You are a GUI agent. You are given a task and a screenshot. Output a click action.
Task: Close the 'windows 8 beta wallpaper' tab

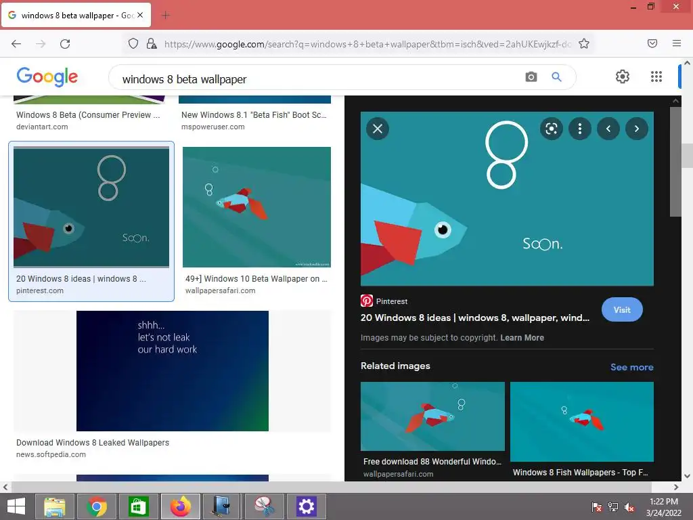pyautogui.click(x=140, y=15)
